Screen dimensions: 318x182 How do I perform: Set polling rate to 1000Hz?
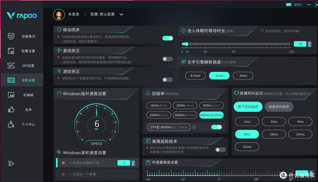click(x=159, y=115)
